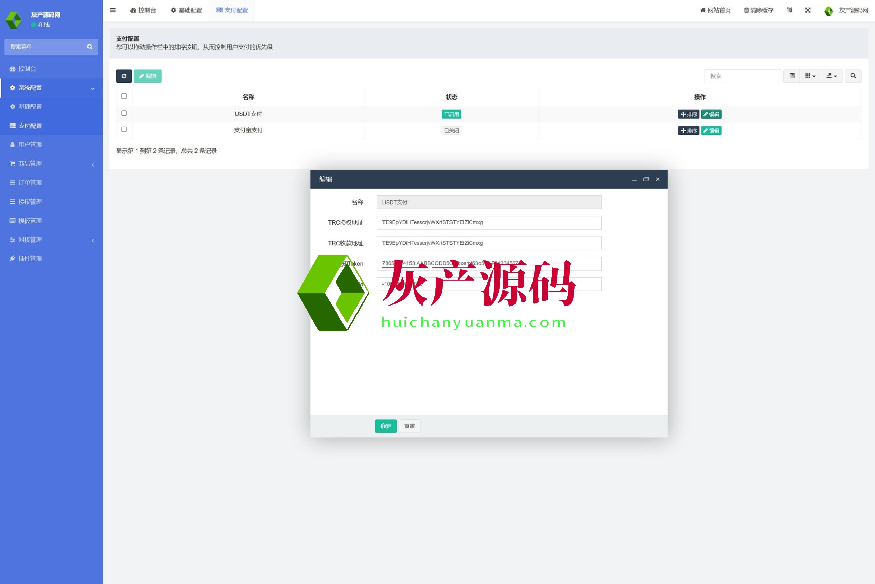Select the 支付宝支付 row checkbox
The width and height of the screenshot is (875, 584).
click(x=124, y=130)
